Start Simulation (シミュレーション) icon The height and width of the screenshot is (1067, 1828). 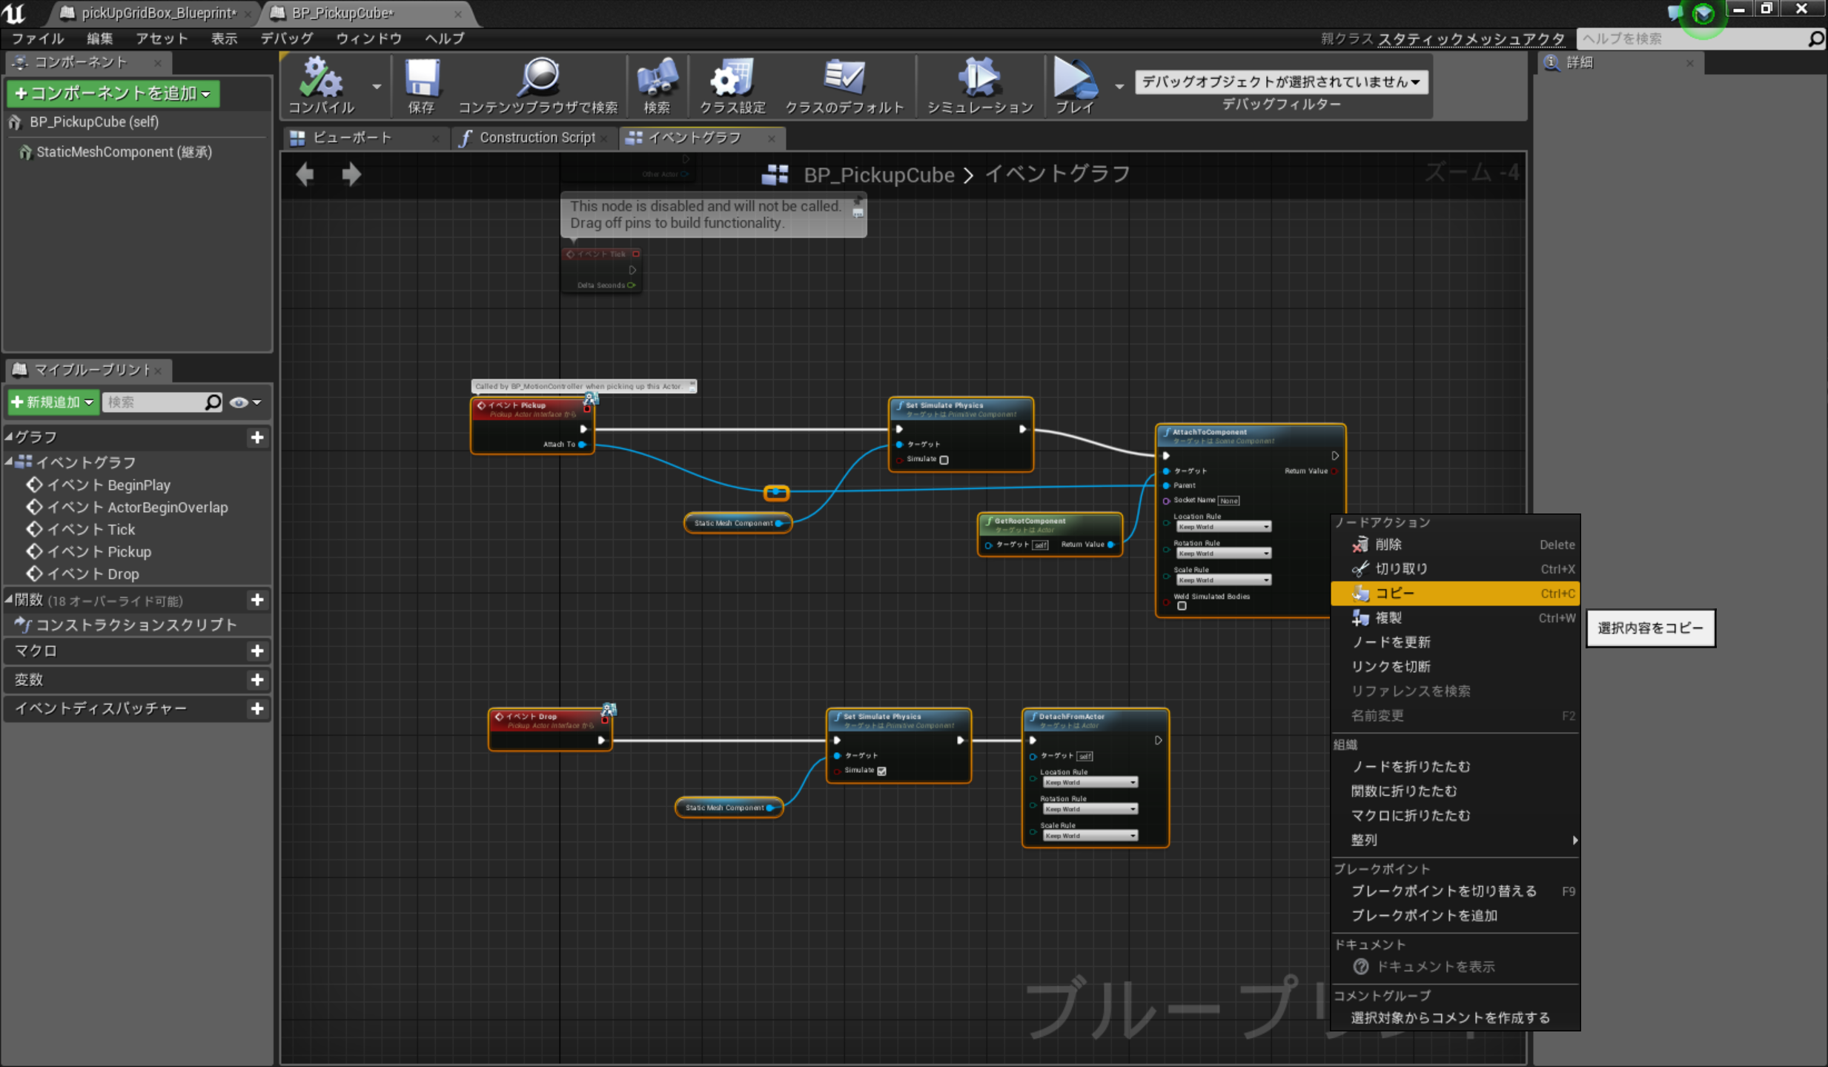tap(979, 79)
